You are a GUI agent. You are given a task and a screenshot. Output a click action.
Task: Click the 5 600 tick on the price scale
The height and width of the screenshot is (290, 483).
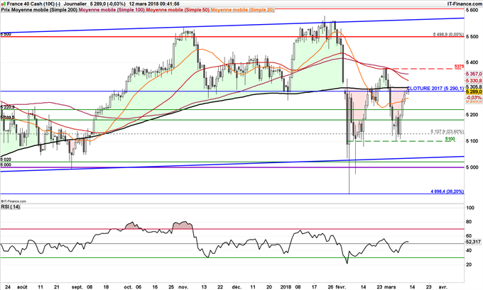[472, 11]
